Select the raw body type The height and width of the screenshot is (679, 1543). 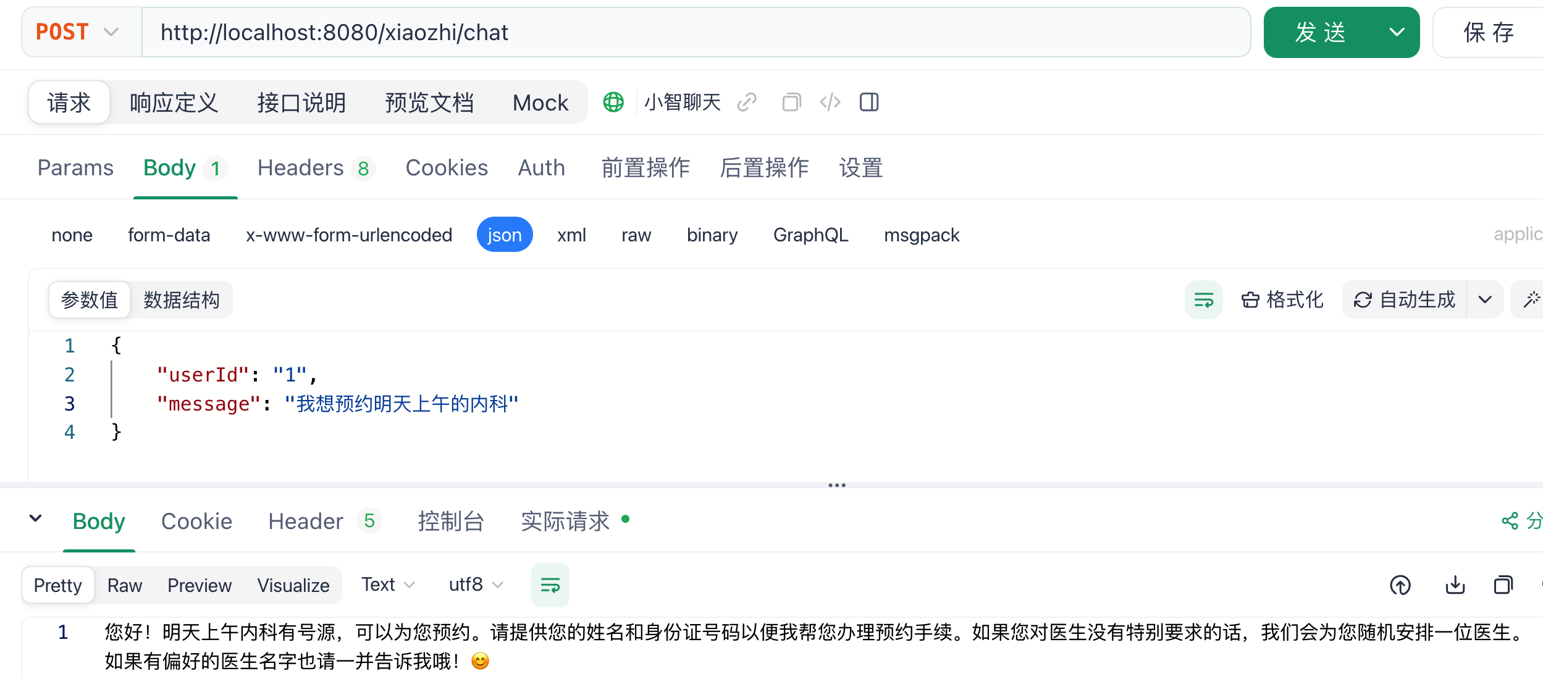coord(636,235)
